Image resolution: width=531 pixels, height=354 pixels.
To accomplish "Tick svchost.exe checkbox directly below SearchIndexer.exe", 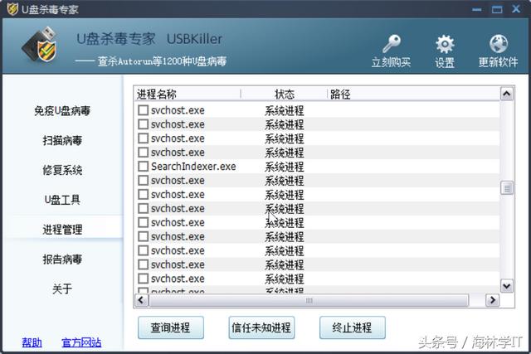I will [144, 181].
